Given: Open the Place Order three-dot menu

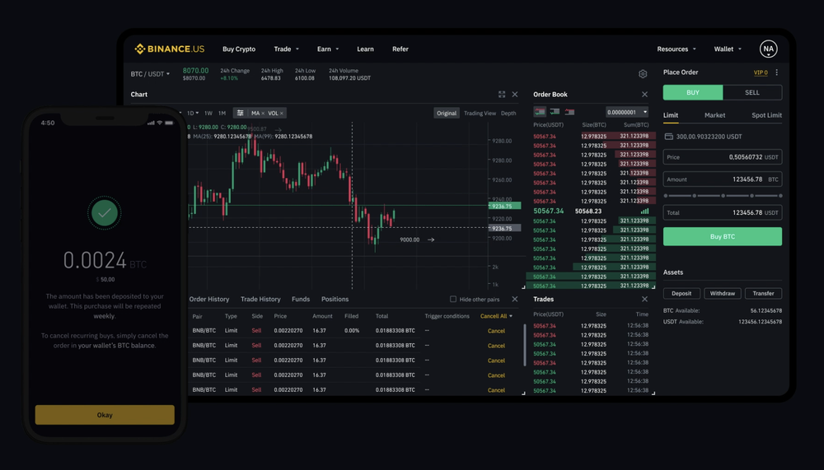Looking at the screenshot, I should pos(777,72).
